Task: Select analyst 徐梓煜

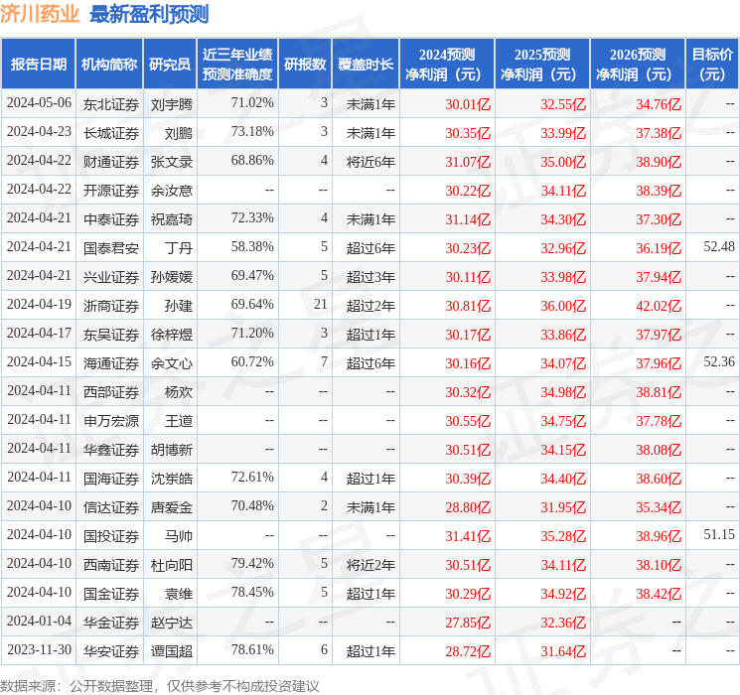Action: pyautogui.click(x=171, y=335)
